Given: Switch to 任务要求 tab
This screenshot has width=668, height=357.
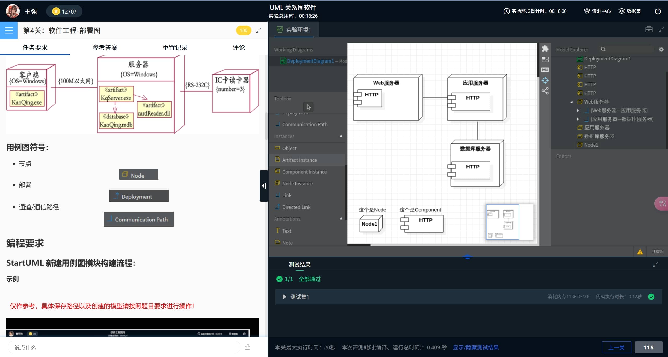Looking at the screenshot, I should coord(35,47).
